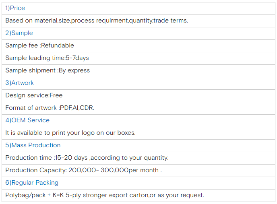Screen dimensions: 277x204
Task: Click the "Sample leading time" label text
Action: pyautogui.click(x=35, y=58)
